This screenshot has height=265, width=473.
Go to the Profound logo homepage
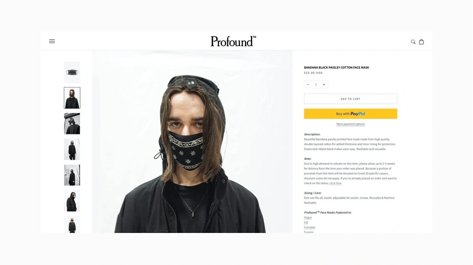tap(233, 41)
